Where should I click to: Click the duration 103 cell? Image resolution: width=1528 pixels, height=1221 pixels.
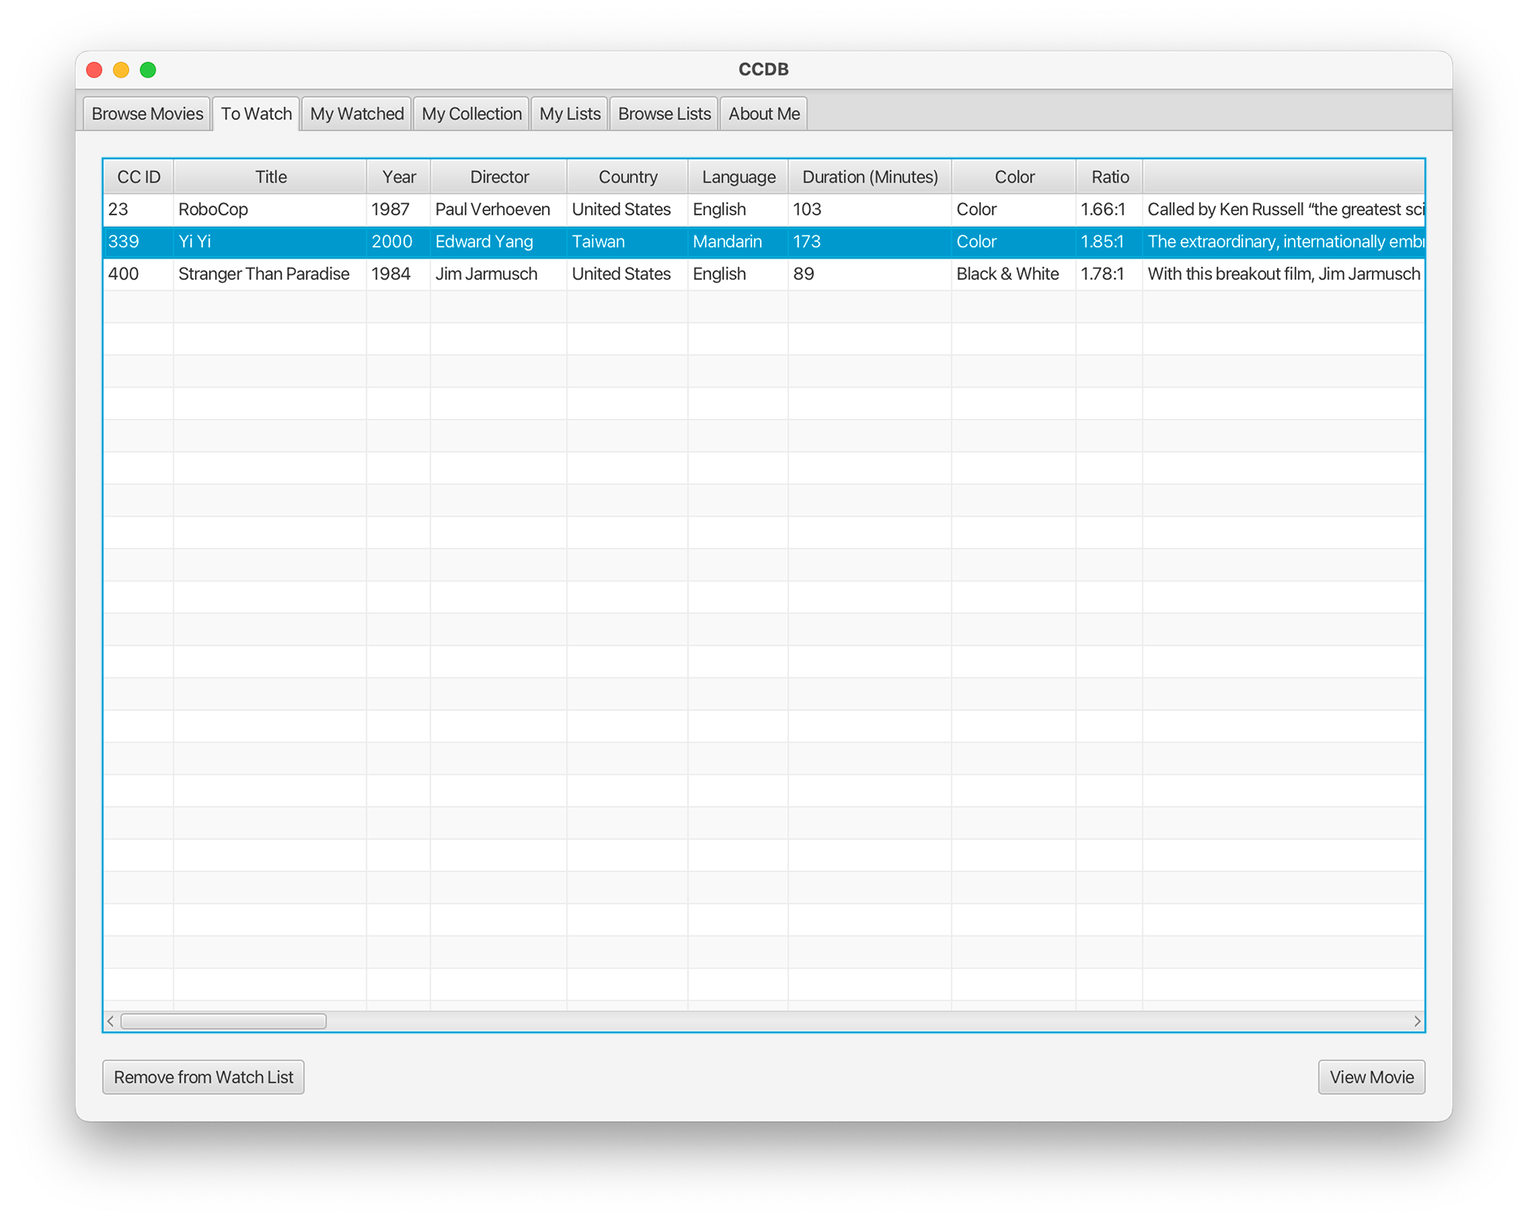pos(870,209)
